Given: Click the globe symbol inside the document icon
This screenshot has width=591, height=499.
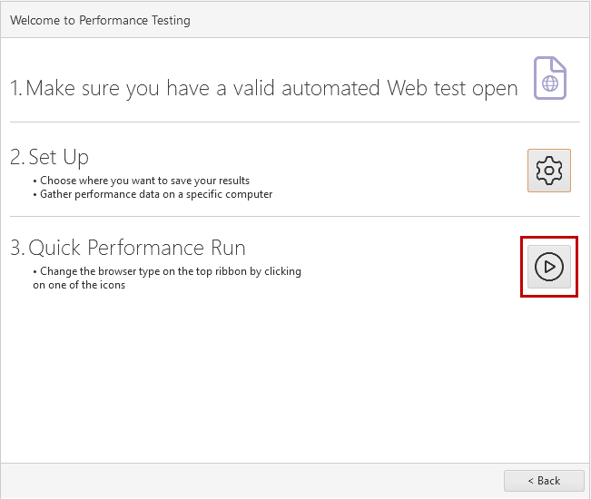Looking at the screenshot, I should tap(550, 83).
